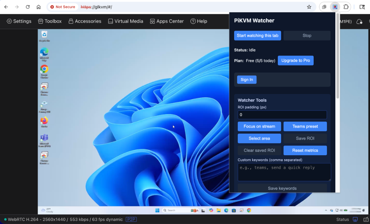The image size is (370, 224).
Task: Click Reset metrics in Watcher Tools
Action: coord(305,150)
